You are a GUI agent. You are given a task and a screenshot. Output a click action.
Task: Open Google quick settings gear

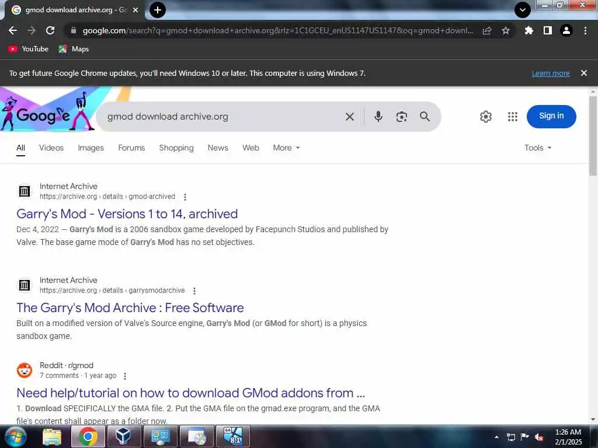[x=485, y=117]
